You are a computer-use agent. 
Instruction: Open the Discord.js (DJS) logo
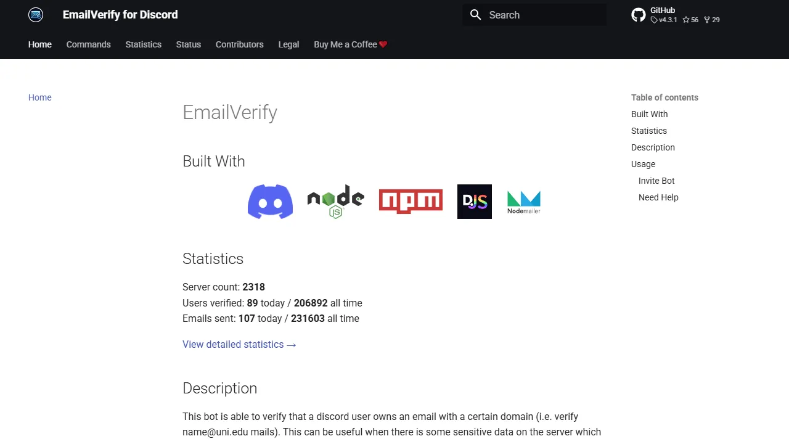point(474,202)
